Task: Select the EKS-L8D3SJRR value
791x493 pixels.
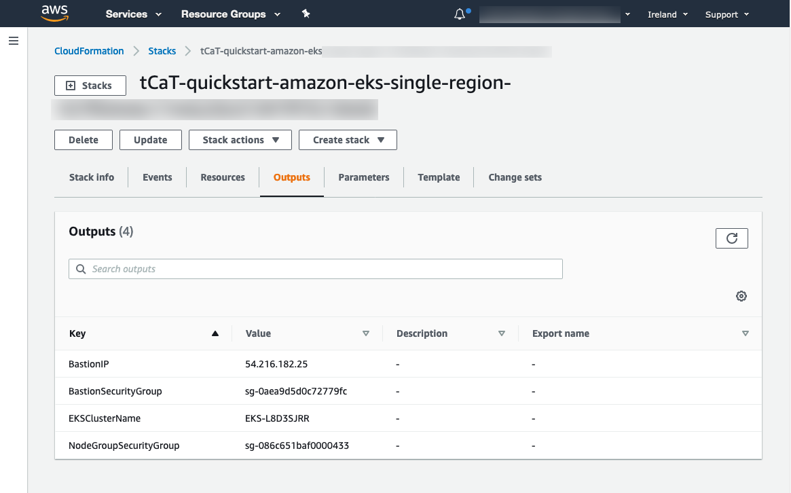Action: coord(277,418)
